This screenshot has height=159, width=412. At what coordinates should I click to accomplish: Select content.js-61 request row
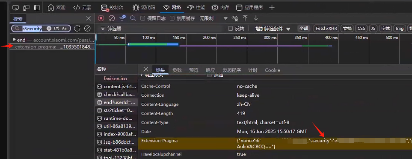click(116, 87)
